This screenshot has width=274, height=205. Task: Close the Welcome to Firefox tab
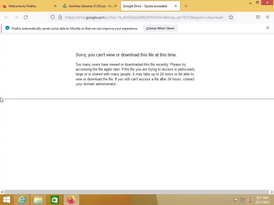pos(55,6)
